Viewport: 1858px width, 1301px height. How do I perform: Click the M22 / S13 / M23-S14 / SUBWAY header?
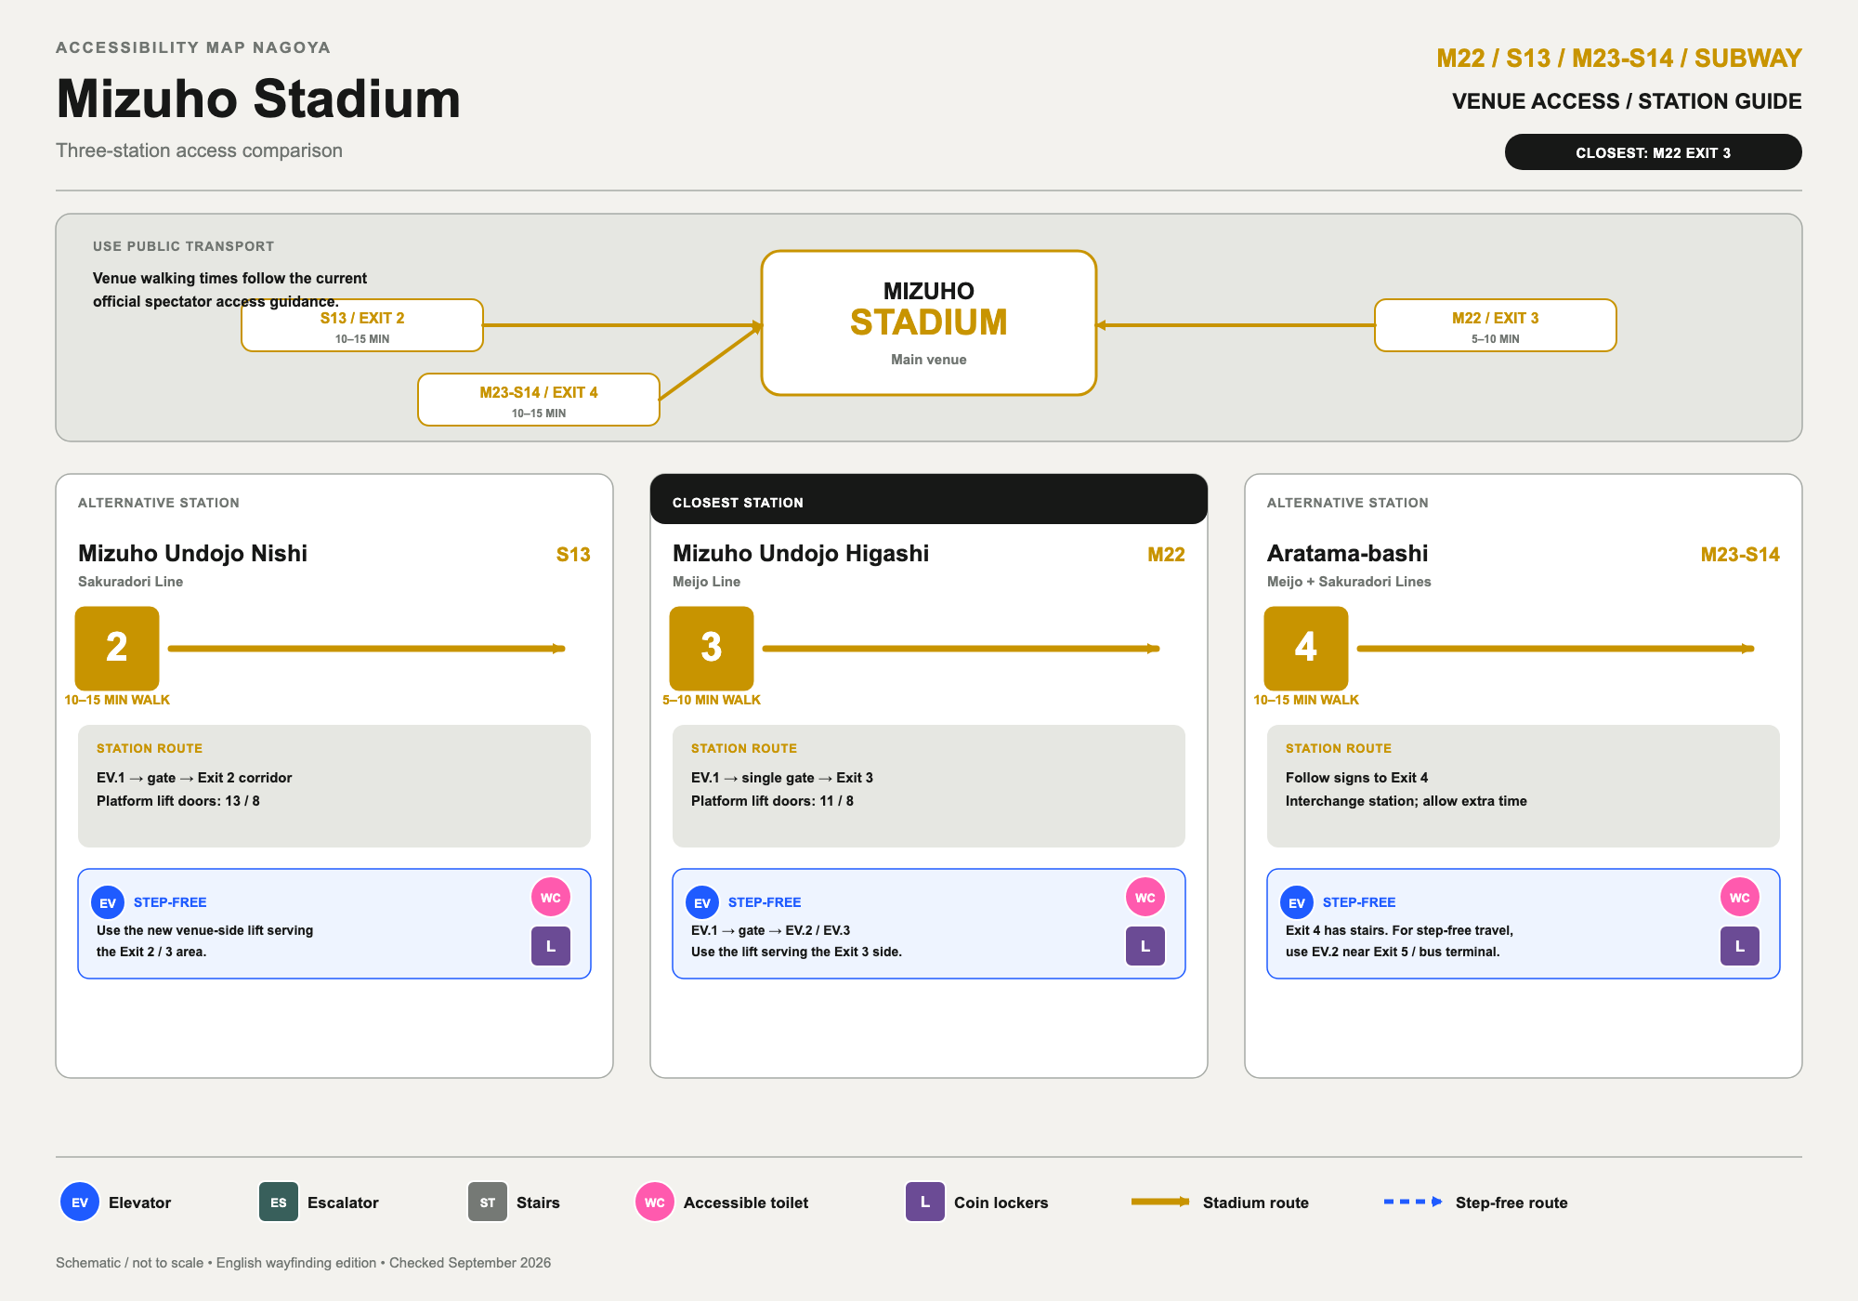(1619, 59)
